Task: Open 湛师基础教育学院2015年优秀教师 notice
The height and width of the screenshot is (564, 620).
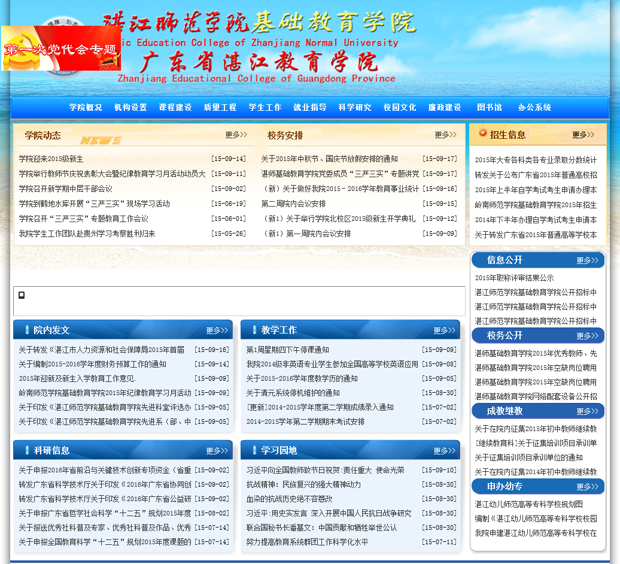Action: pyautogui.click(x=536, y=354)
